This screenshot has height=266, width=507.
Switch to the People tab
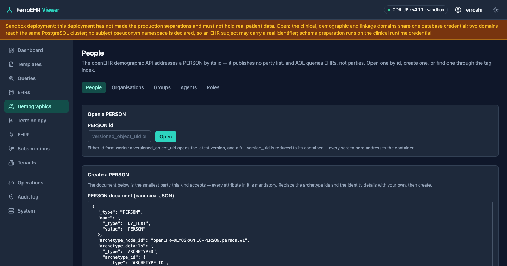[x=94, y=87]
